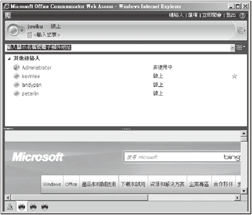Select the second conversation icon in bottom bar

click(33, 207)
